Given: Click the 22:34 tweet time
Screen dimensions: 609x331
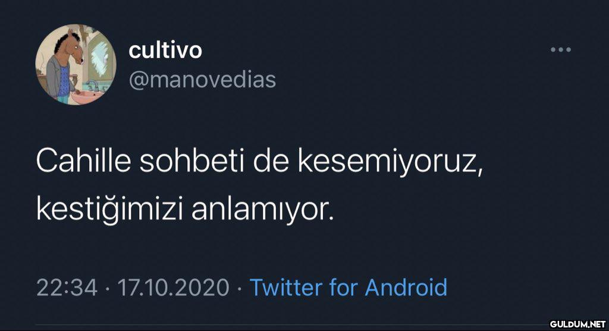Looking at the screenshot, I should [x=67, y=288].
